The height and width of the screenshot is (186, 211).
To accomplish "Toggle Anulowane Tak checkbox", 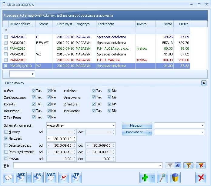I will [94, 97].
